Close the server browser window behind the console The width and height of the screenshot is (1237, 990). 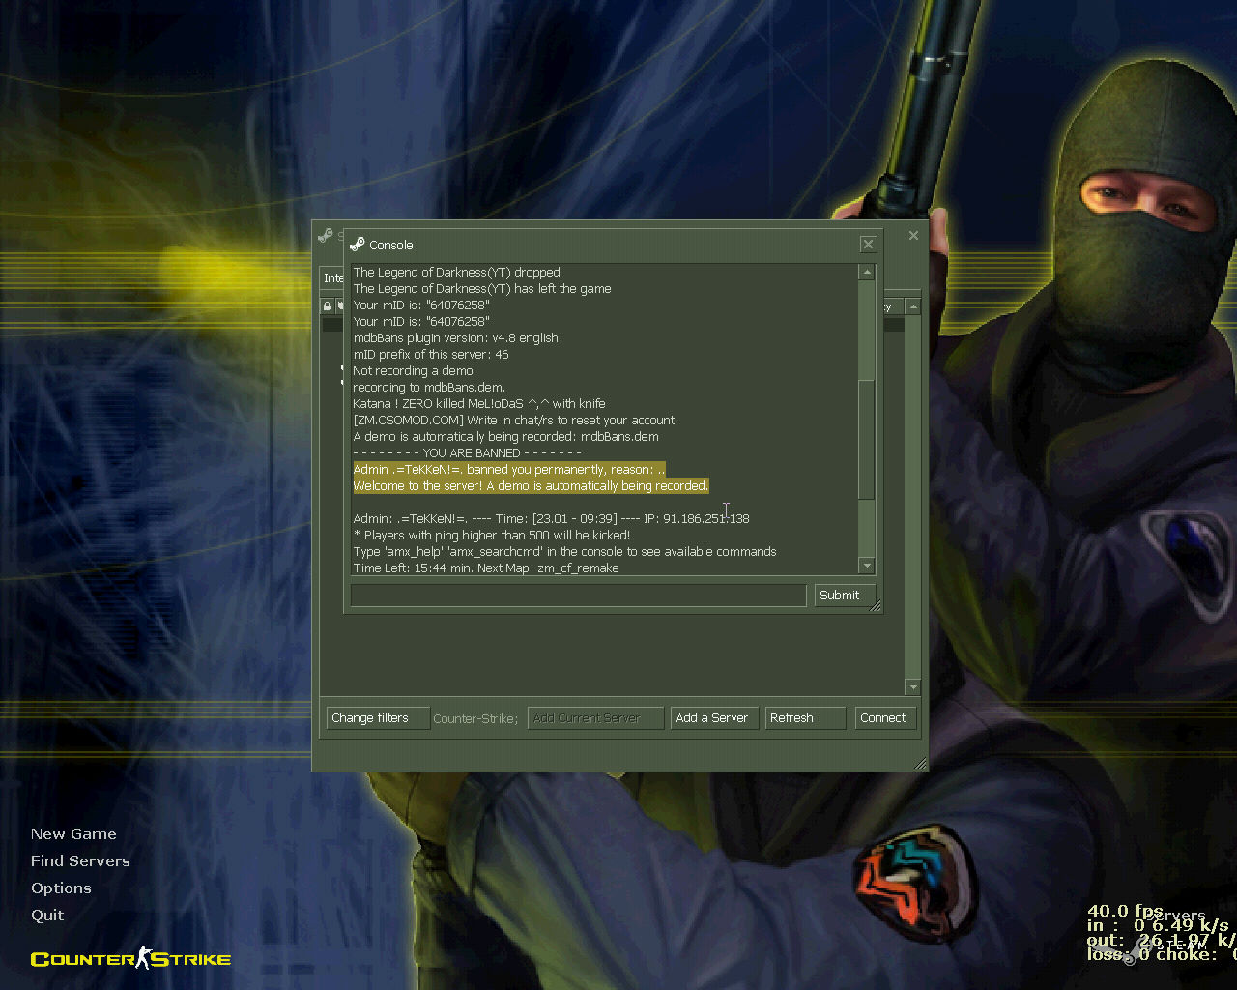913,235
